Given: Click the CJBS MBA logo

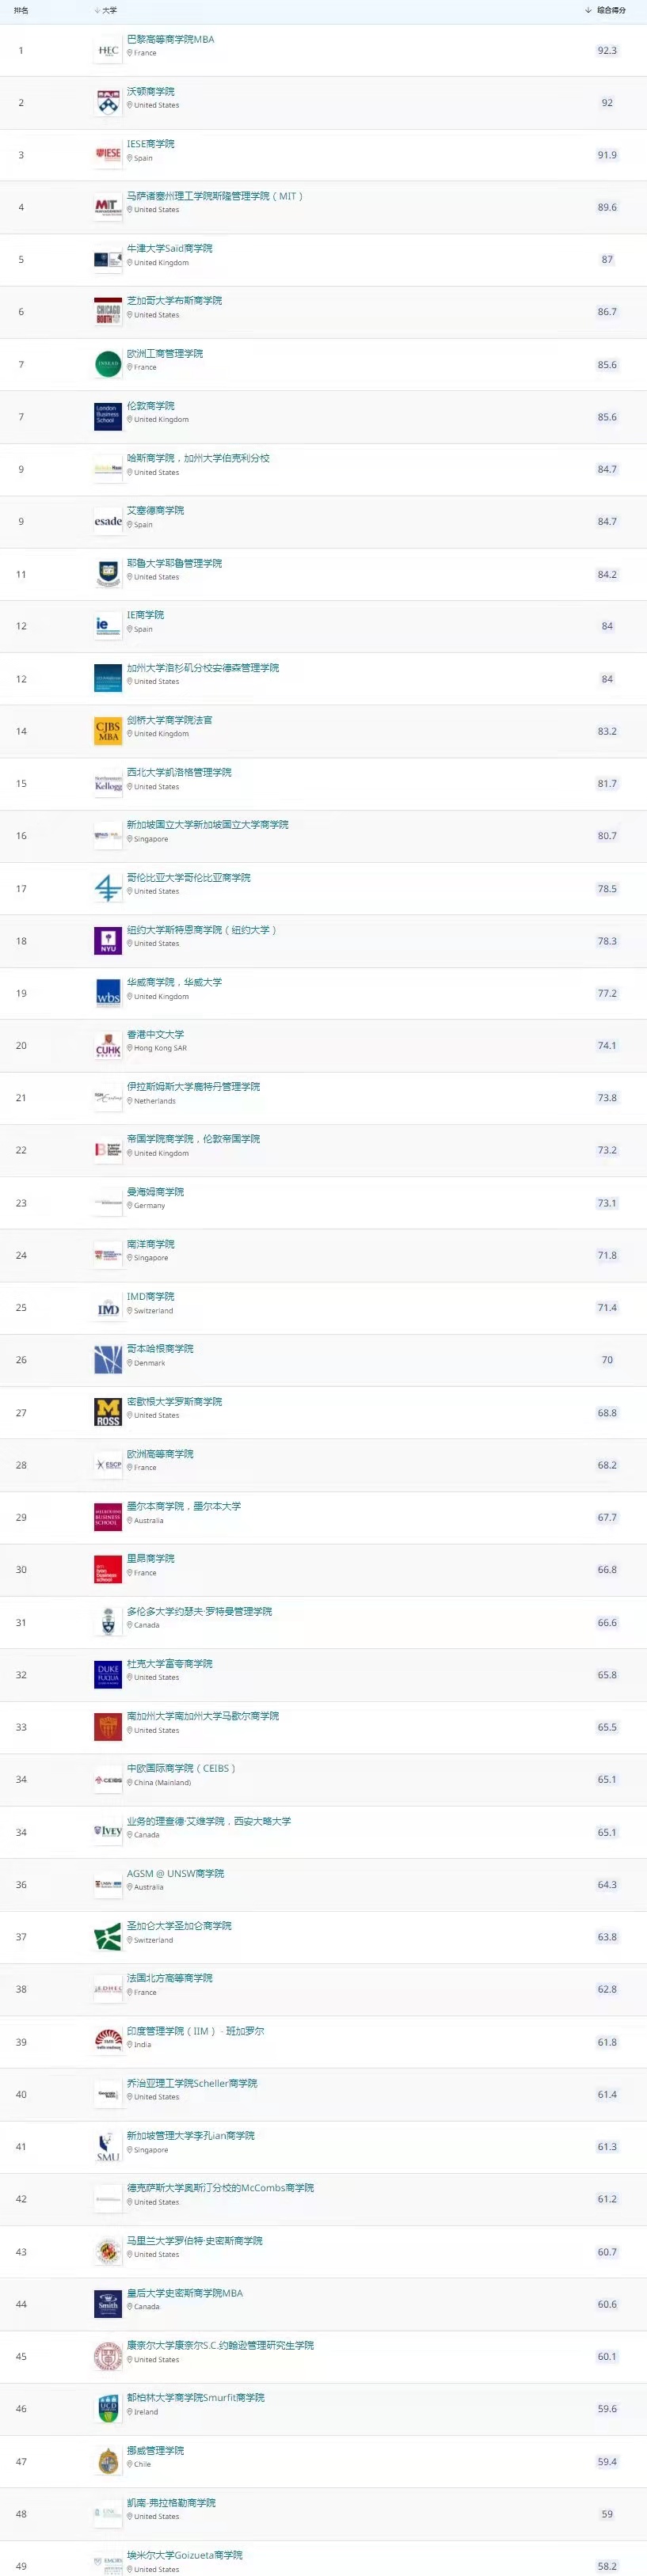Looking at the screenshot, I should (x=108, y=731).
